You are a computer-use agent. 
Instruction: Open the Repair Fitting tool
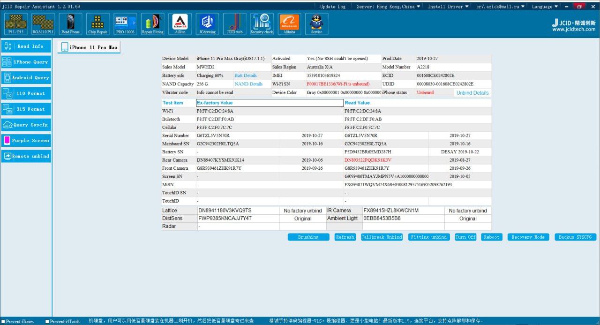(153, 23)
